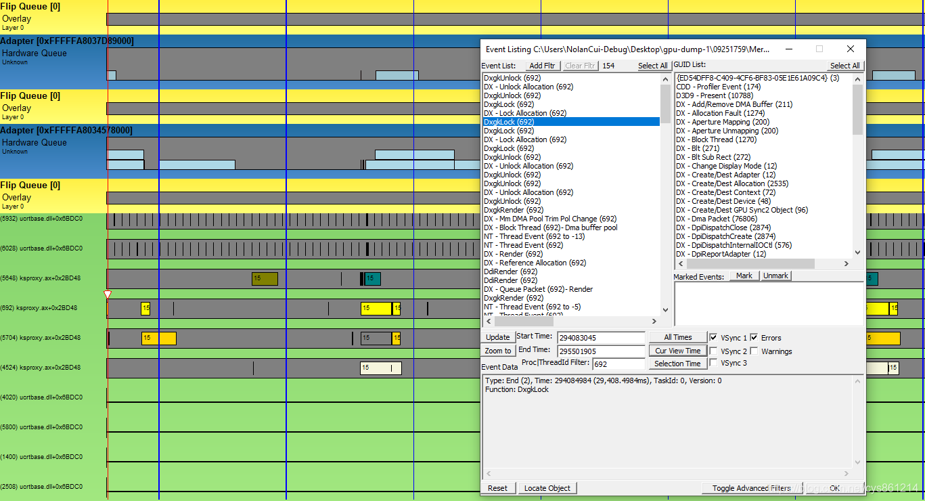The width and height of the screenshot is (925, 501).
Task: Click the olive block in thread 5648 timeline
Action: 265,278
